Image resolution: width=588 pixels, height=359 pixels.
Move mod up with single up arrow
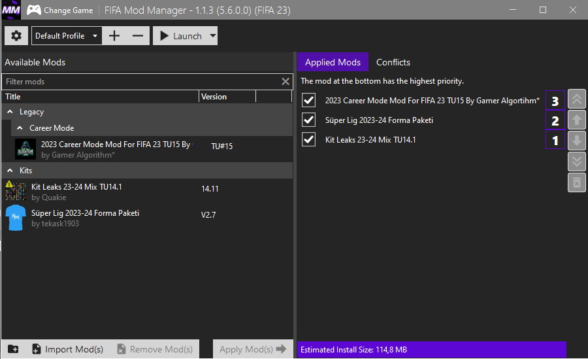(577, 120)
